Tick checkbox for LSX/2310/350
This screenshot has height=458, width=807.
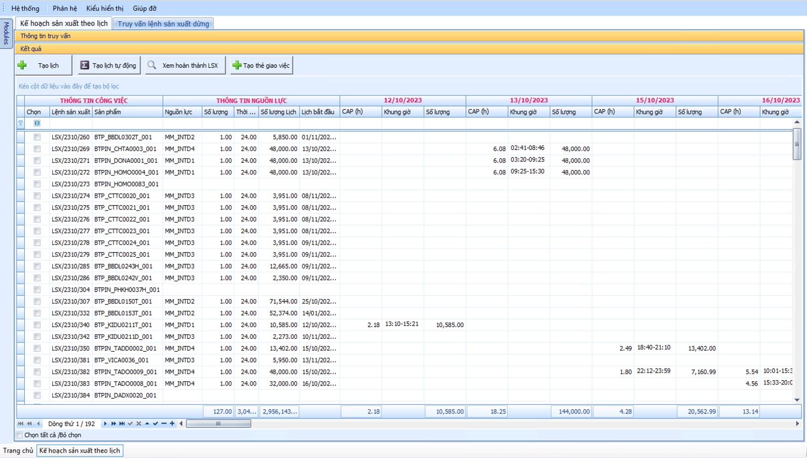[37, 348]
